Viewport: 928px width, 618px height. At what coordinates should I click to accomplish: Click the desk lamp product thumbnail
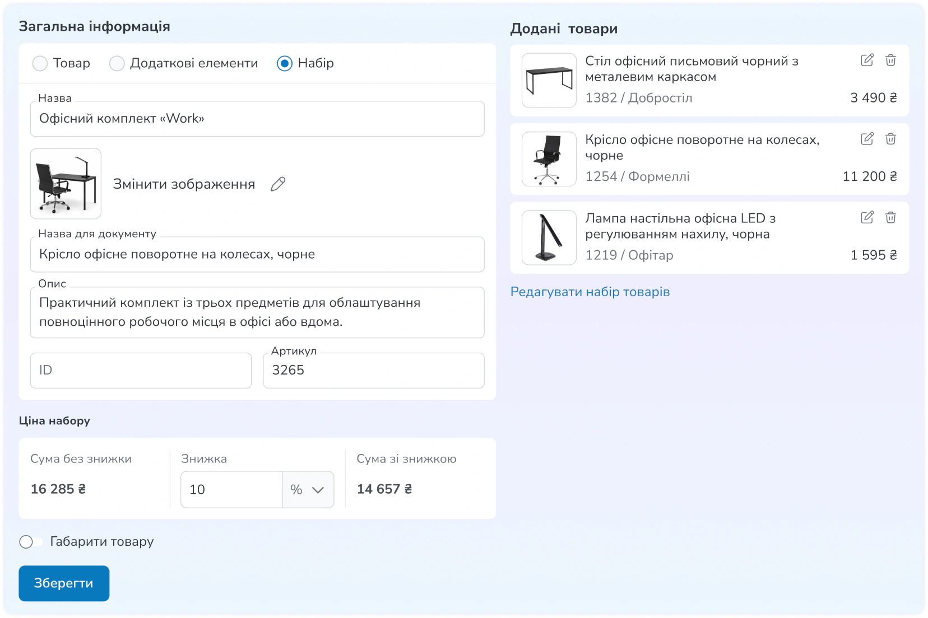point(549,238)
